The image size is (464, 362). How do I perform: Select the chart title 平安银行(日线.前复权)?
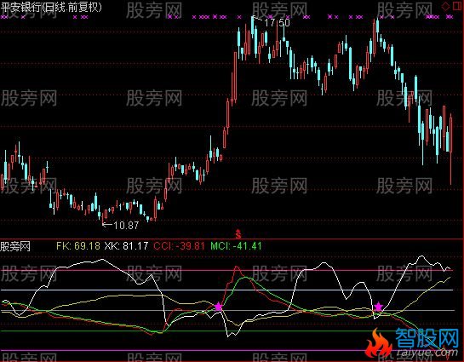pyautogui.click(x=51, y=7)
